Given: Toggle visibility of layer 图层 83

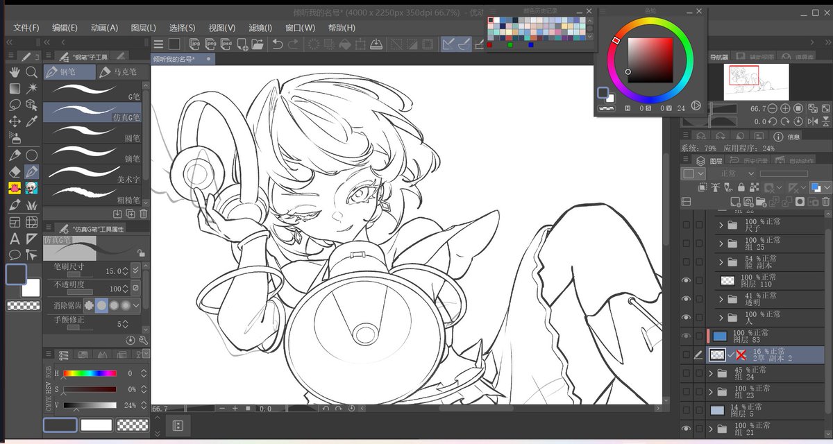Looking at the screenshot, I should 687,336.
